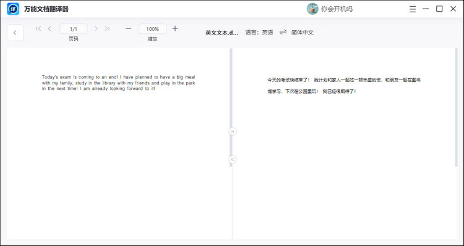Click the 万能文档翻译器 title
Viewport: 464px width, 246px height.
[46, 9]
